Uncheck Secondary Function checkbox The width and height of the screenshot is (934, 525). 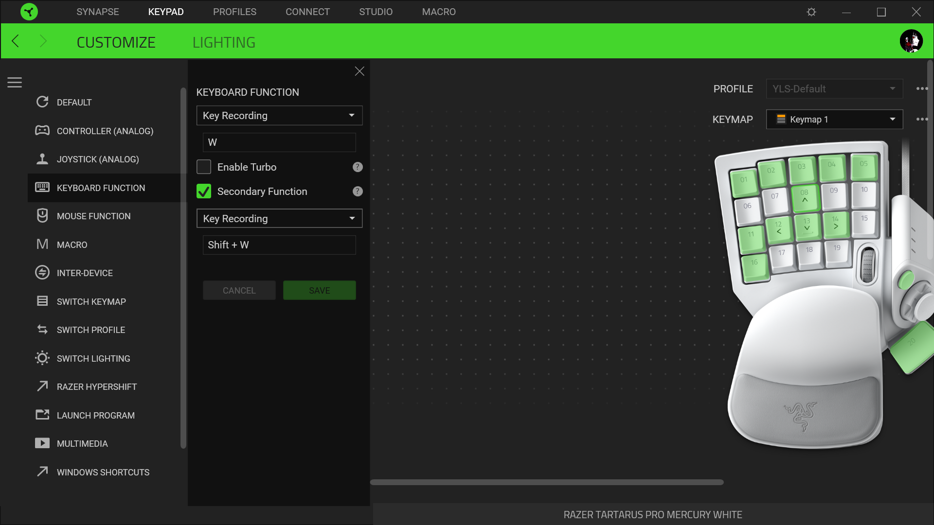coord(204,191)
